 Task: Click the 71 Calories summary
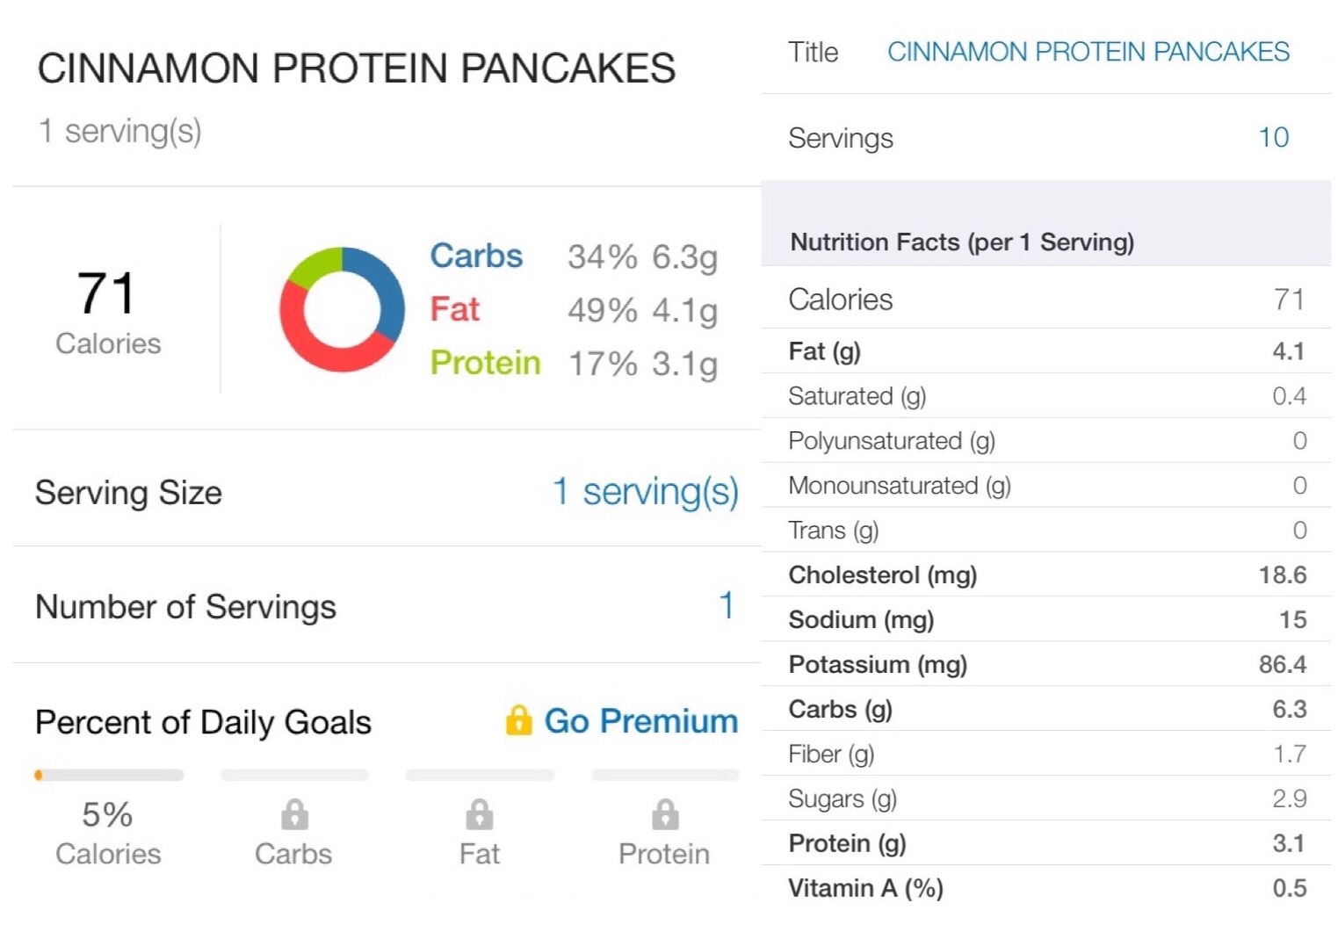coord(107,310)
